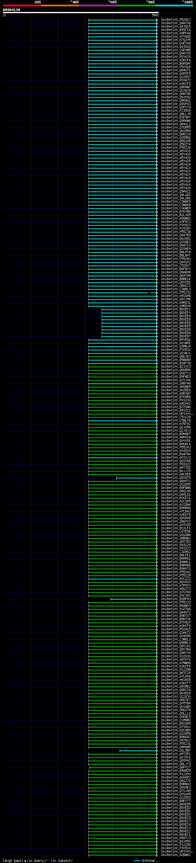Click the =100char. scale legend
196x863 pixels.
coord(146,861)
